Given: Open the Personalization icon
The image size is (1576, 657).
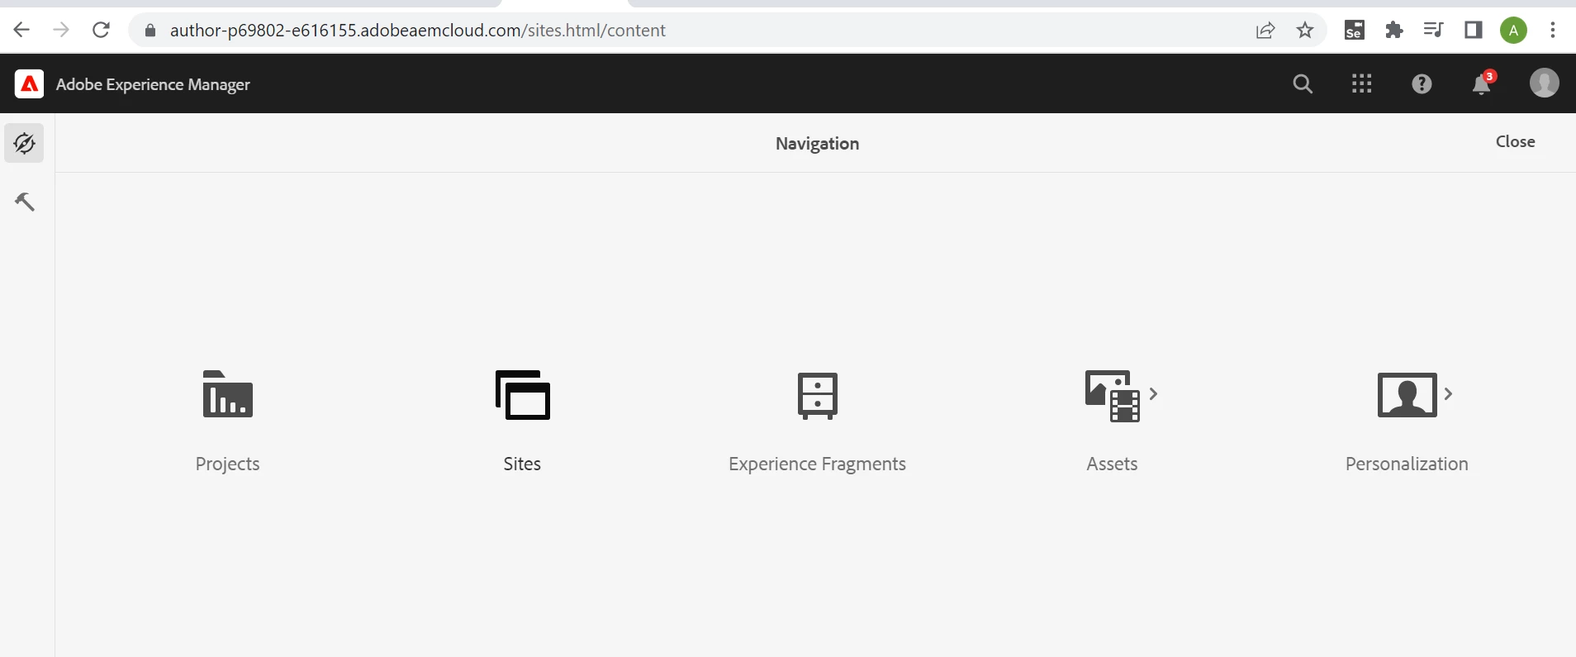Looking at the screenshot, I should point(1407,395).
